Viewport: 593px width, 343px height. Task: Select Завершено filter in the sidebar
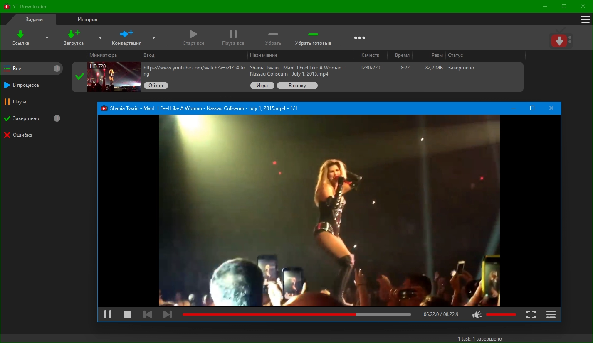tap(26, 118)
